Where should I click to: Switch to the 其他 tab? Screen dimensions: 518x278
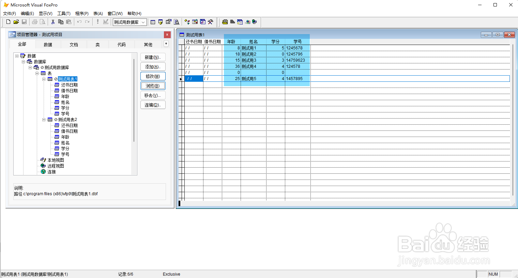148,45
